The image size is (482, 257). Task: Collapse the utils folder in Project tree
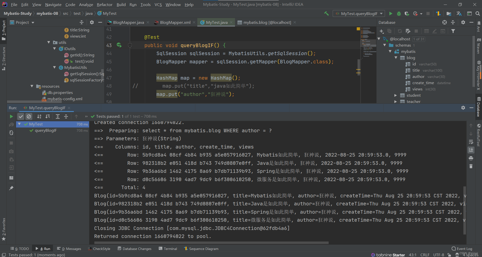tap(49, 42)
